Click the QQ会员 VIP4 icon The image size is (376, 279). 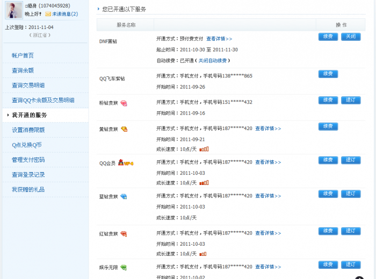pyautogui.click(x=126, y=163)
